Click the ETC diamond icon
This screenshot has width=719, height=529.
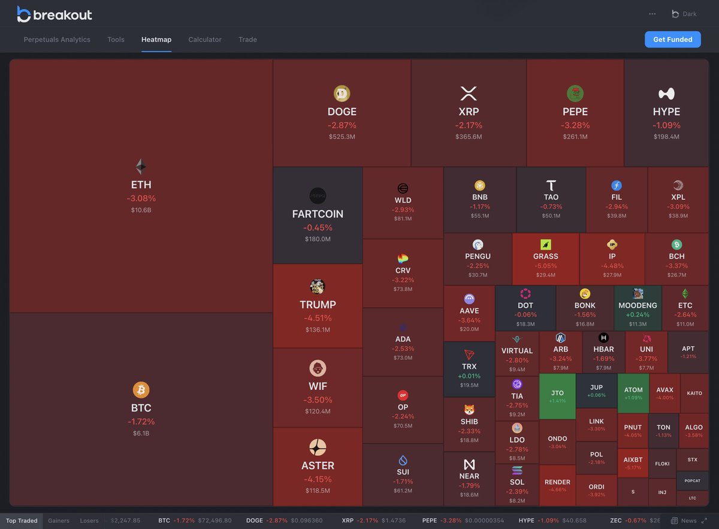(685, 293)
